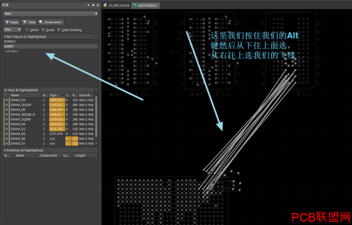Image resolution: width=352 pixels, height=225 pixels.
Task: Toggle the DRAM_D5 net checkbox
Action: pyautogui.click(x=7, y=100)
